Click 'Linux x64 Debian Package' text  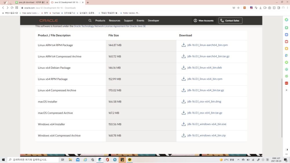(54, 68)
